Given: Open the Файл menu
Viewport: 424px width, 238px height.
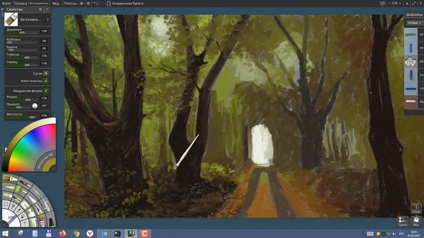Looking at the screenshot, I should 6,3.
